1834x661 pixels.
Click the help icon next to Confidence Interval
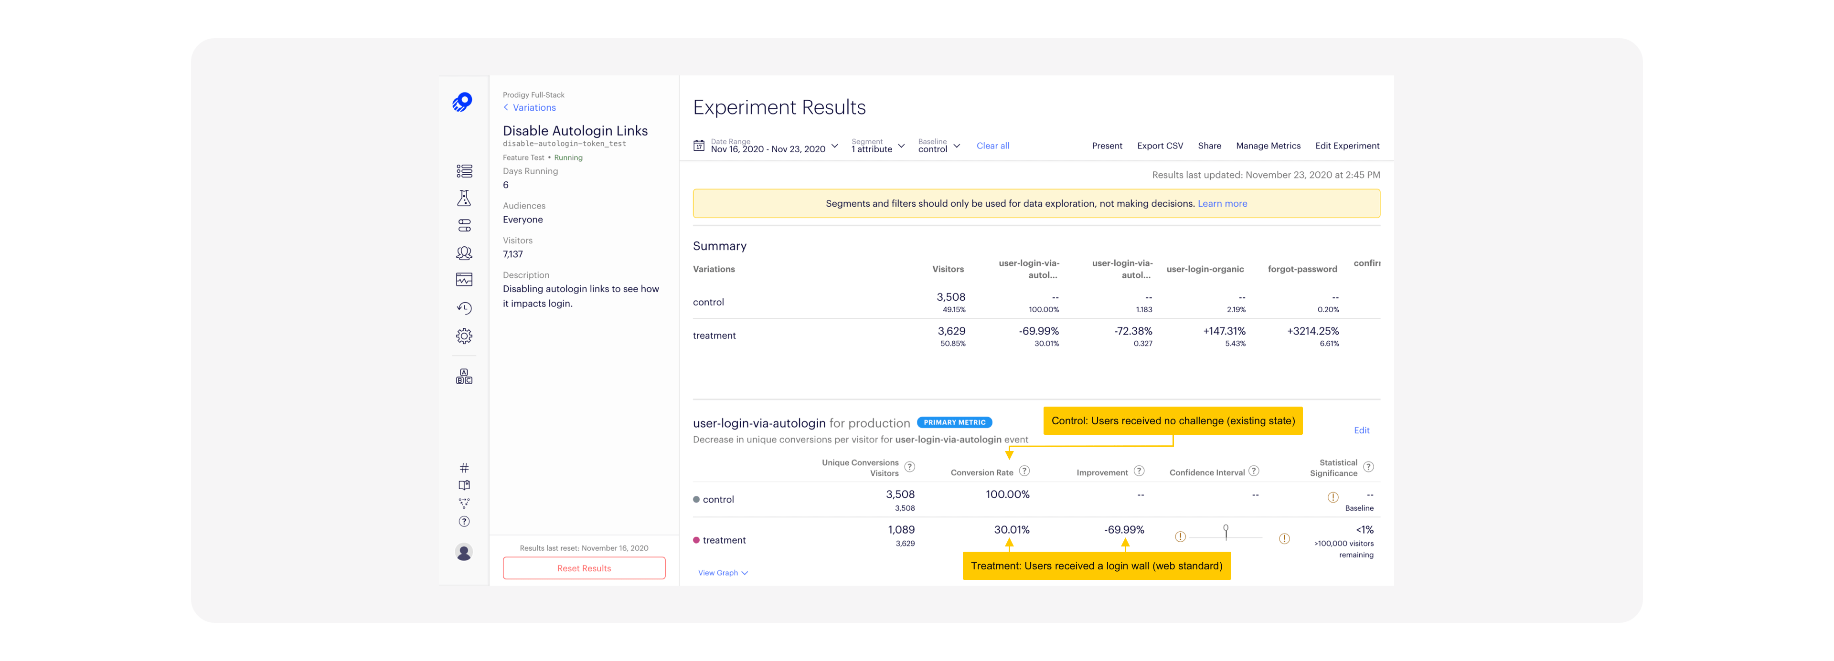click(x=1254, y=471)
